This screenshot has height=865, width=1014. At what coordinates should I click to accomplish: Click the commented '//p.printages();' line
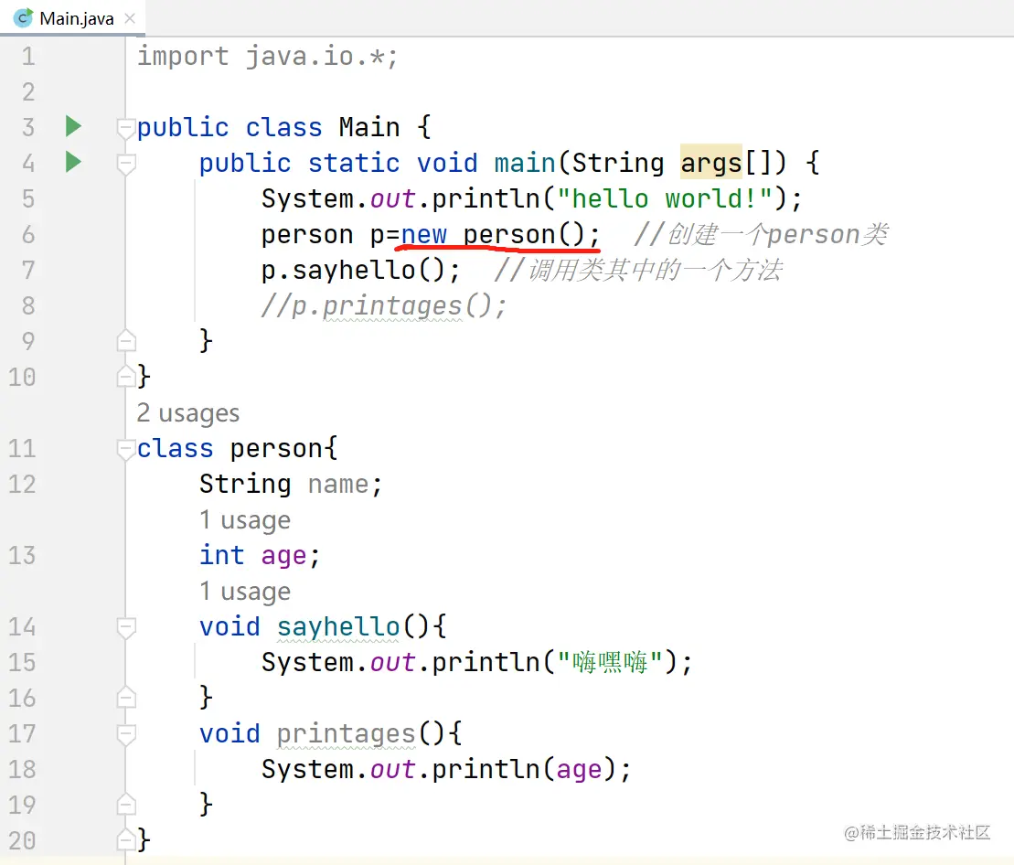(x=383, y=305)
